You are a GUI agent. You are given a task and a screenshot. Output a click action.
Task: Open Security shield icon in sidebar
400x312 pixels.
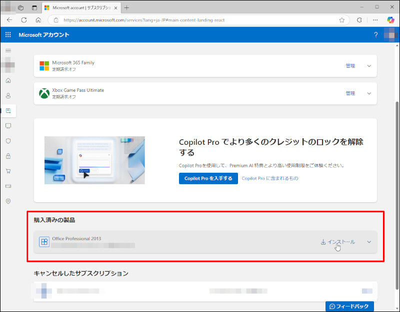(x=8, y=141)
